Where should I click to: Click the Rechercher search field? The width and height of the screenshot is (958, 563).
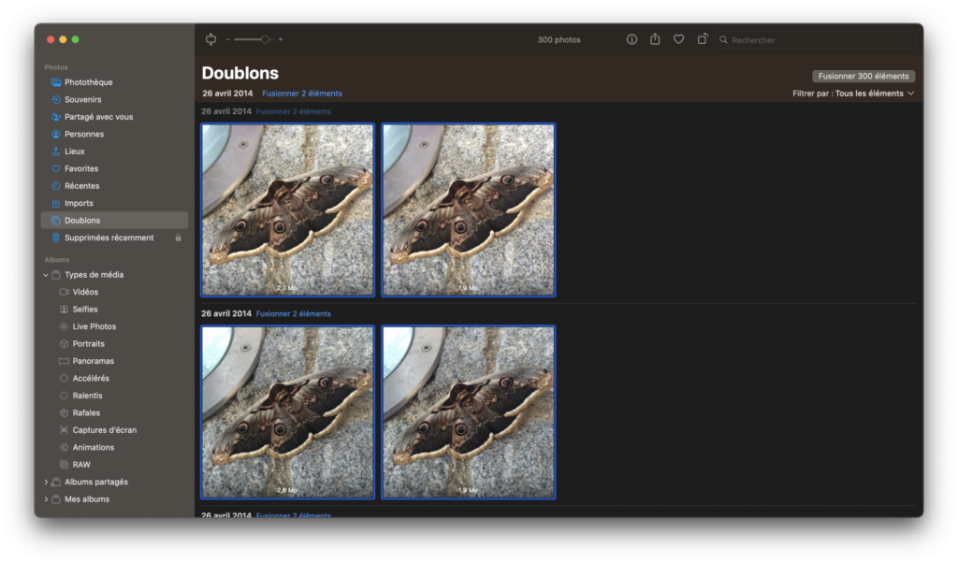[x=816, y=39]
